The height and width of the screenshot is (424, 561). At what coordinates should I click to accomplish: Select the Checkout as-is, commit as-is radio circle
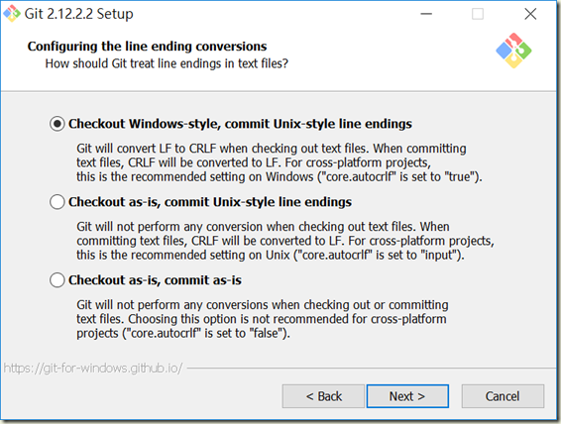click(57, 280)
